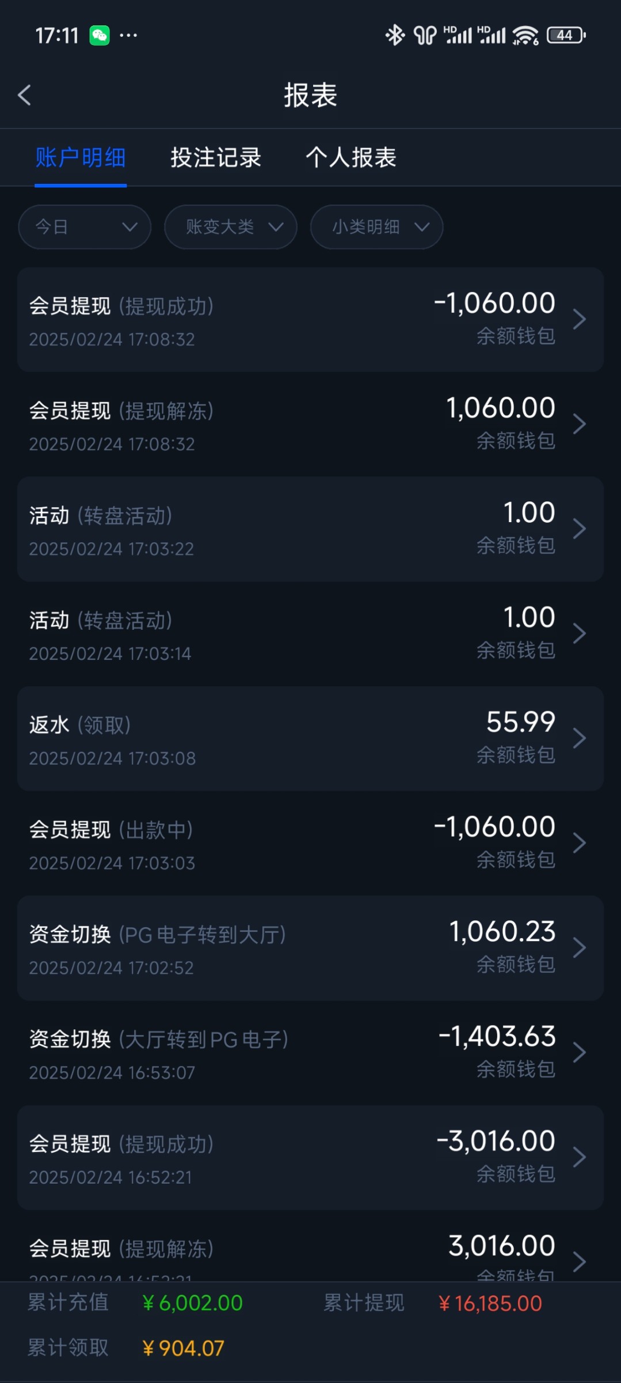Open the 今日 date filter dropdown
The height and width of the screenshot is (1383, 621).
[x=85, y=227]
